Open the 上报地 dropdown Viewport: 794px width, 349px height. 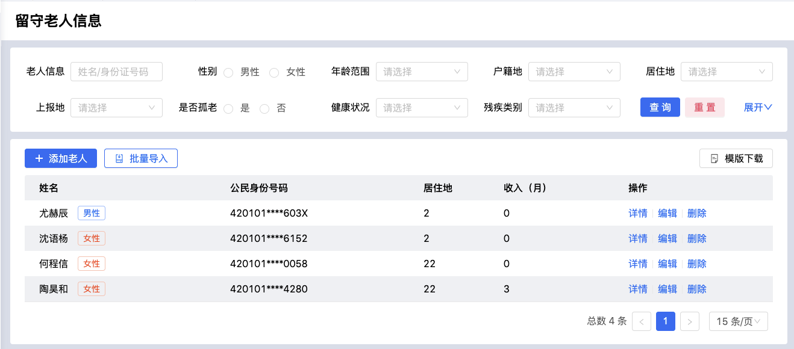click(x=116, y=108)
